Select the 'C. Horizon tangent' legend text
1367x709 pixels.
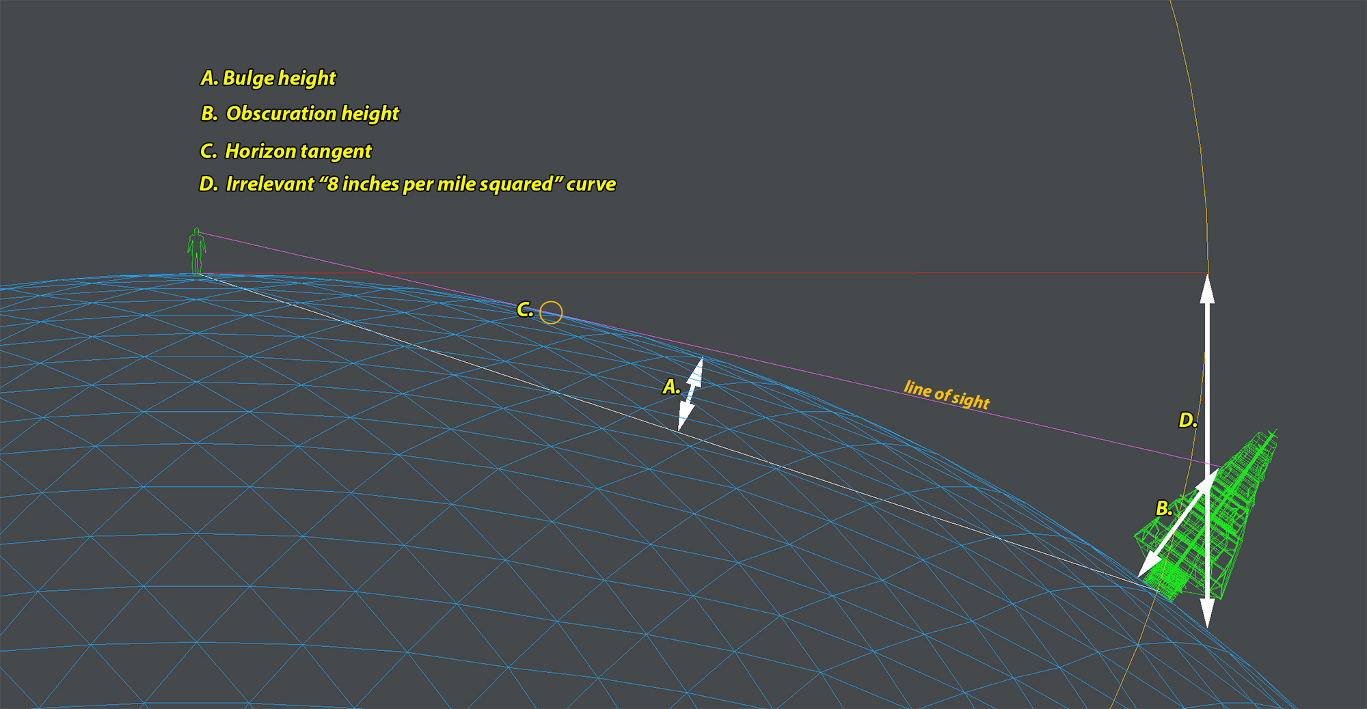click(x=286, y=151)
